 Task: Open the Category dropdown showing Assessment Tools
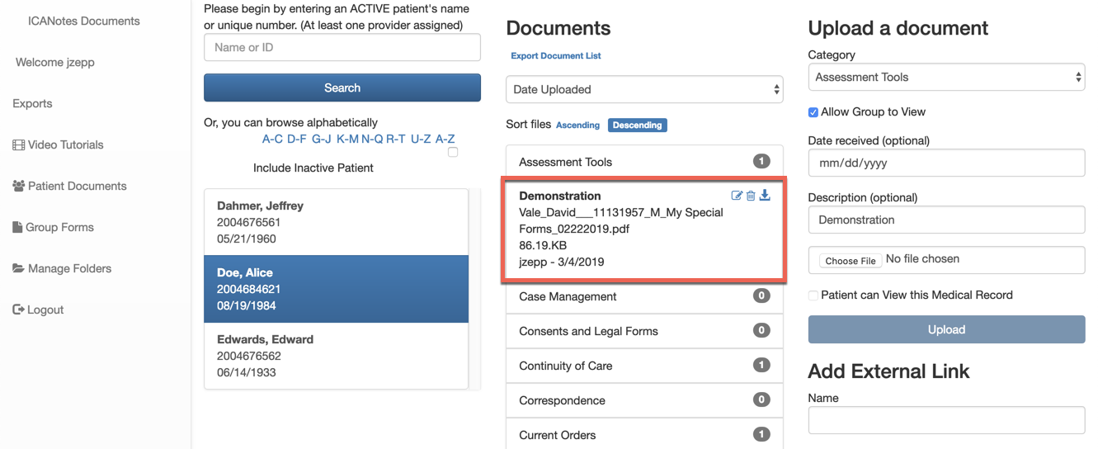(945, 78)
